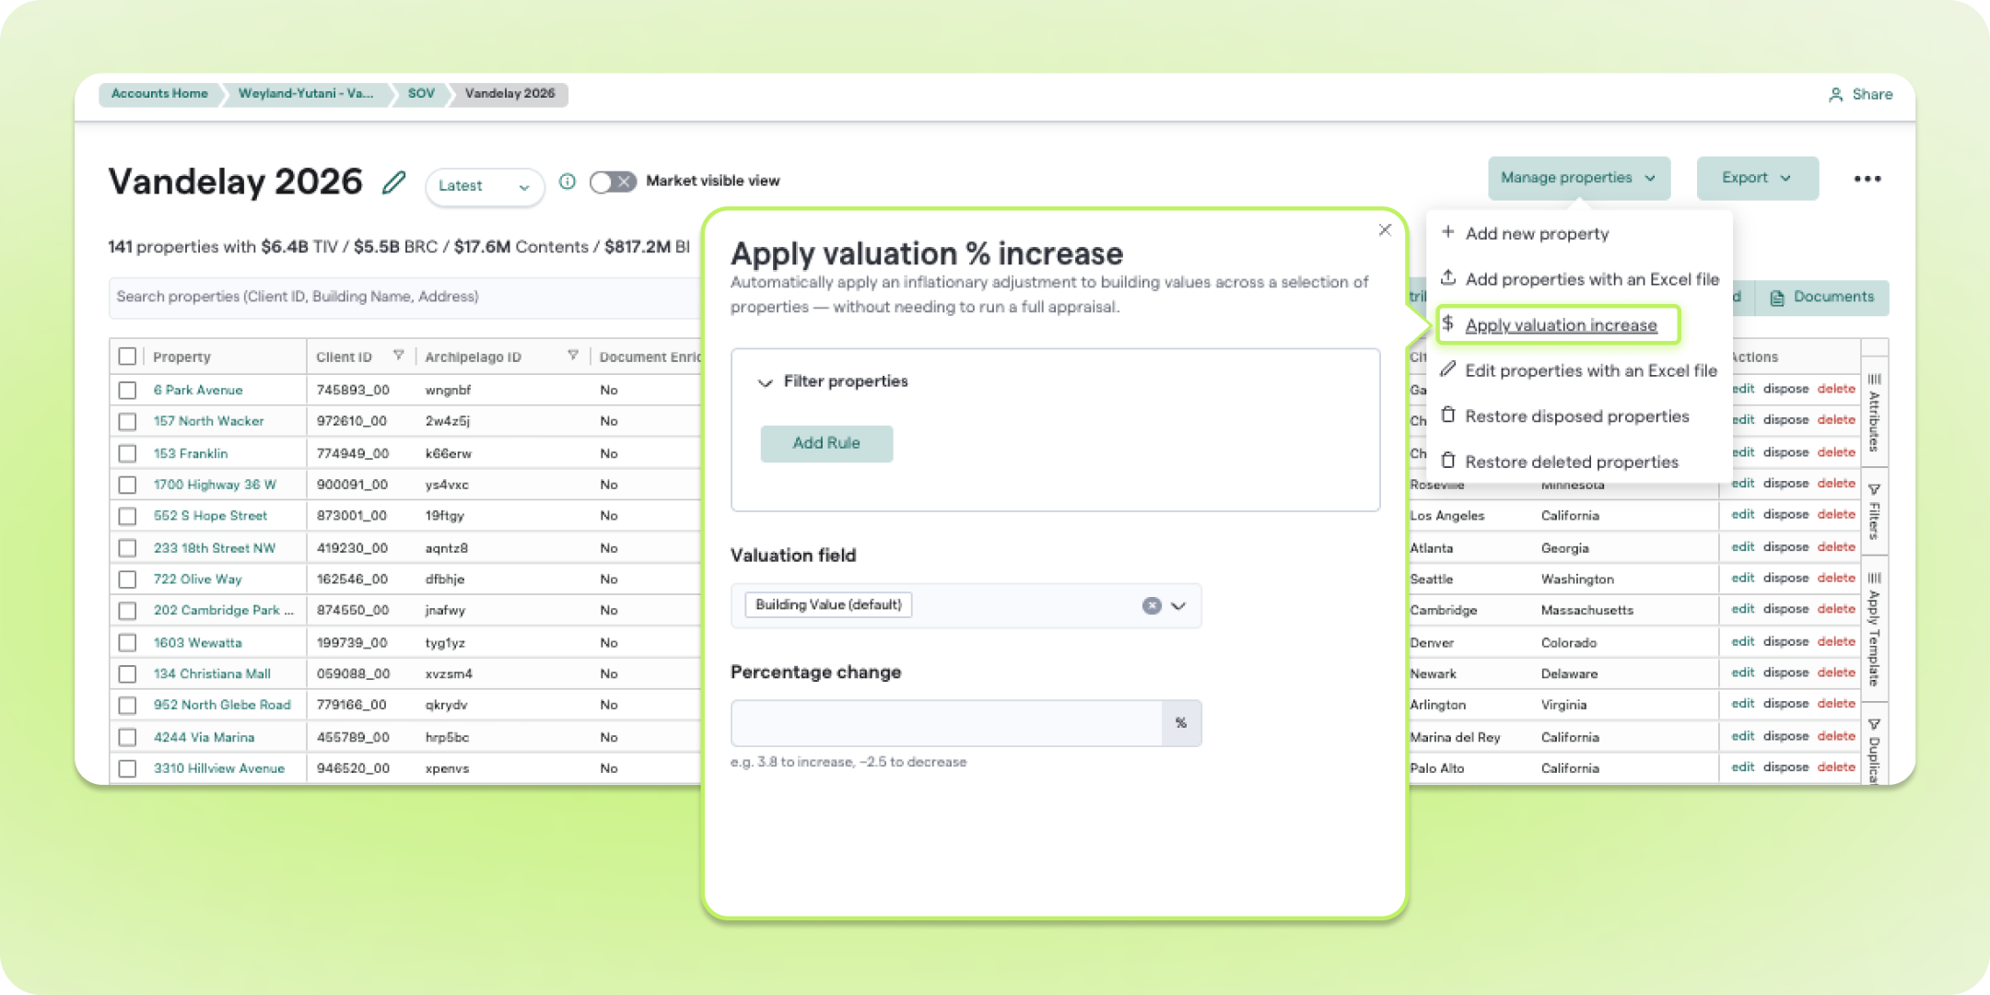Open the 3310 Hillview Avenue property link
Viewport: 1990px width, 995px height.
point(219,768)
